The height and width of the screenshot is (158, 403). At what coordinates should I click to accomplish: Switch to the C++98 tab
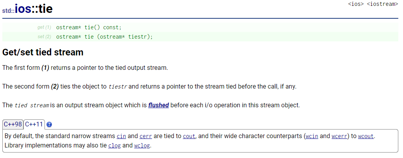tap(13, 124)
